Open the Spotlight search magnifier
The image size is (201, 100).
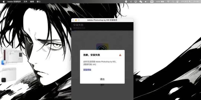click(173, 2)
